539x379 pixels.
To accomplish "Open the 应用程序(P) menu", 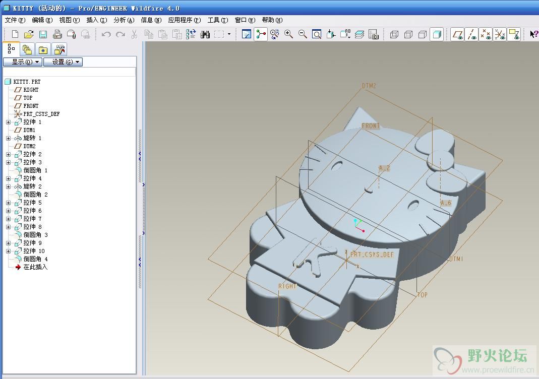I will click(x=184, y=20).
